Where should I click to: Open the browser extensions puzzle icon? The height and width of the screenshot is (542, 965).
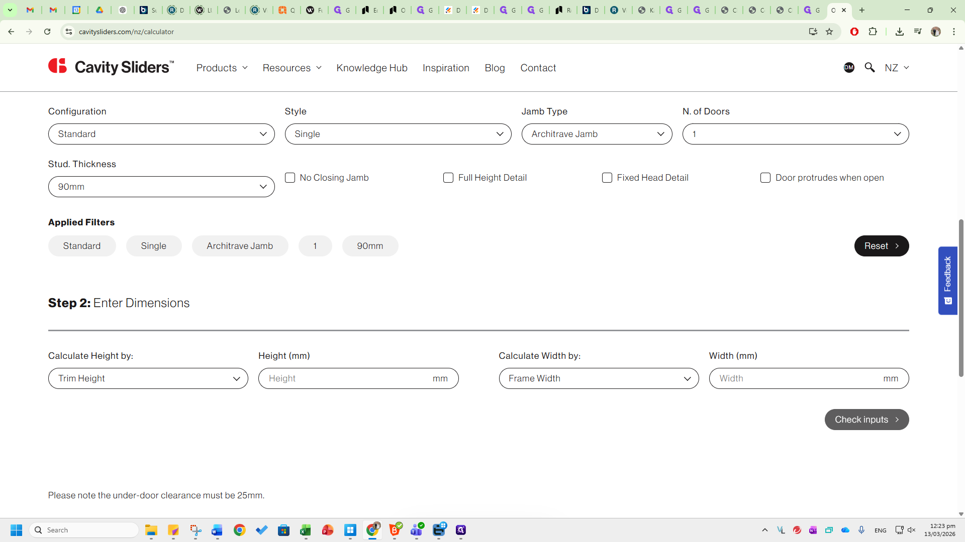(873, 32)
